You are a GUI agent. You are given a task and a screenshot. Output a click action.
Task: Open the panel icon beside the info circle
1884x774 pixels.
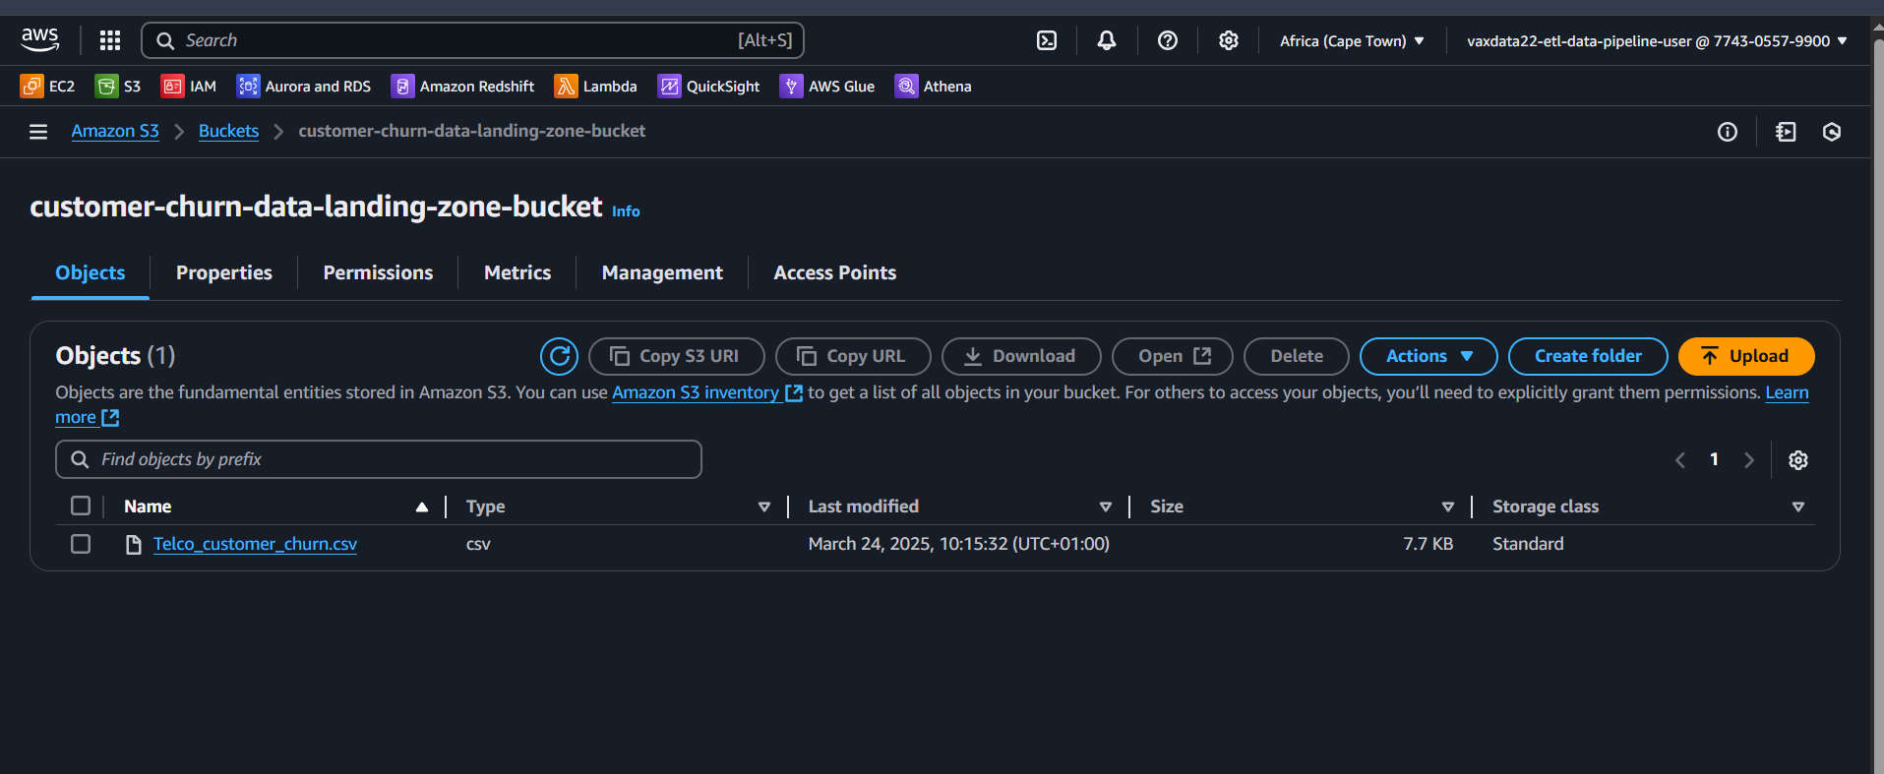coord(1786,132)
